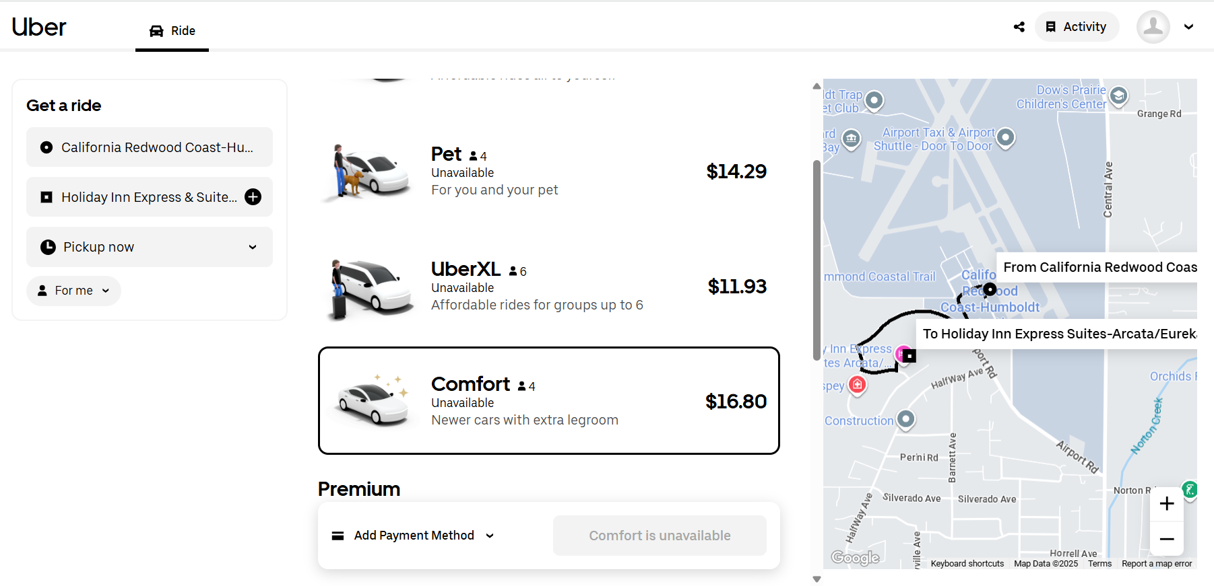Expand the Add Payment Method dropdown
Screen dimensions: 1214x586
414,536
